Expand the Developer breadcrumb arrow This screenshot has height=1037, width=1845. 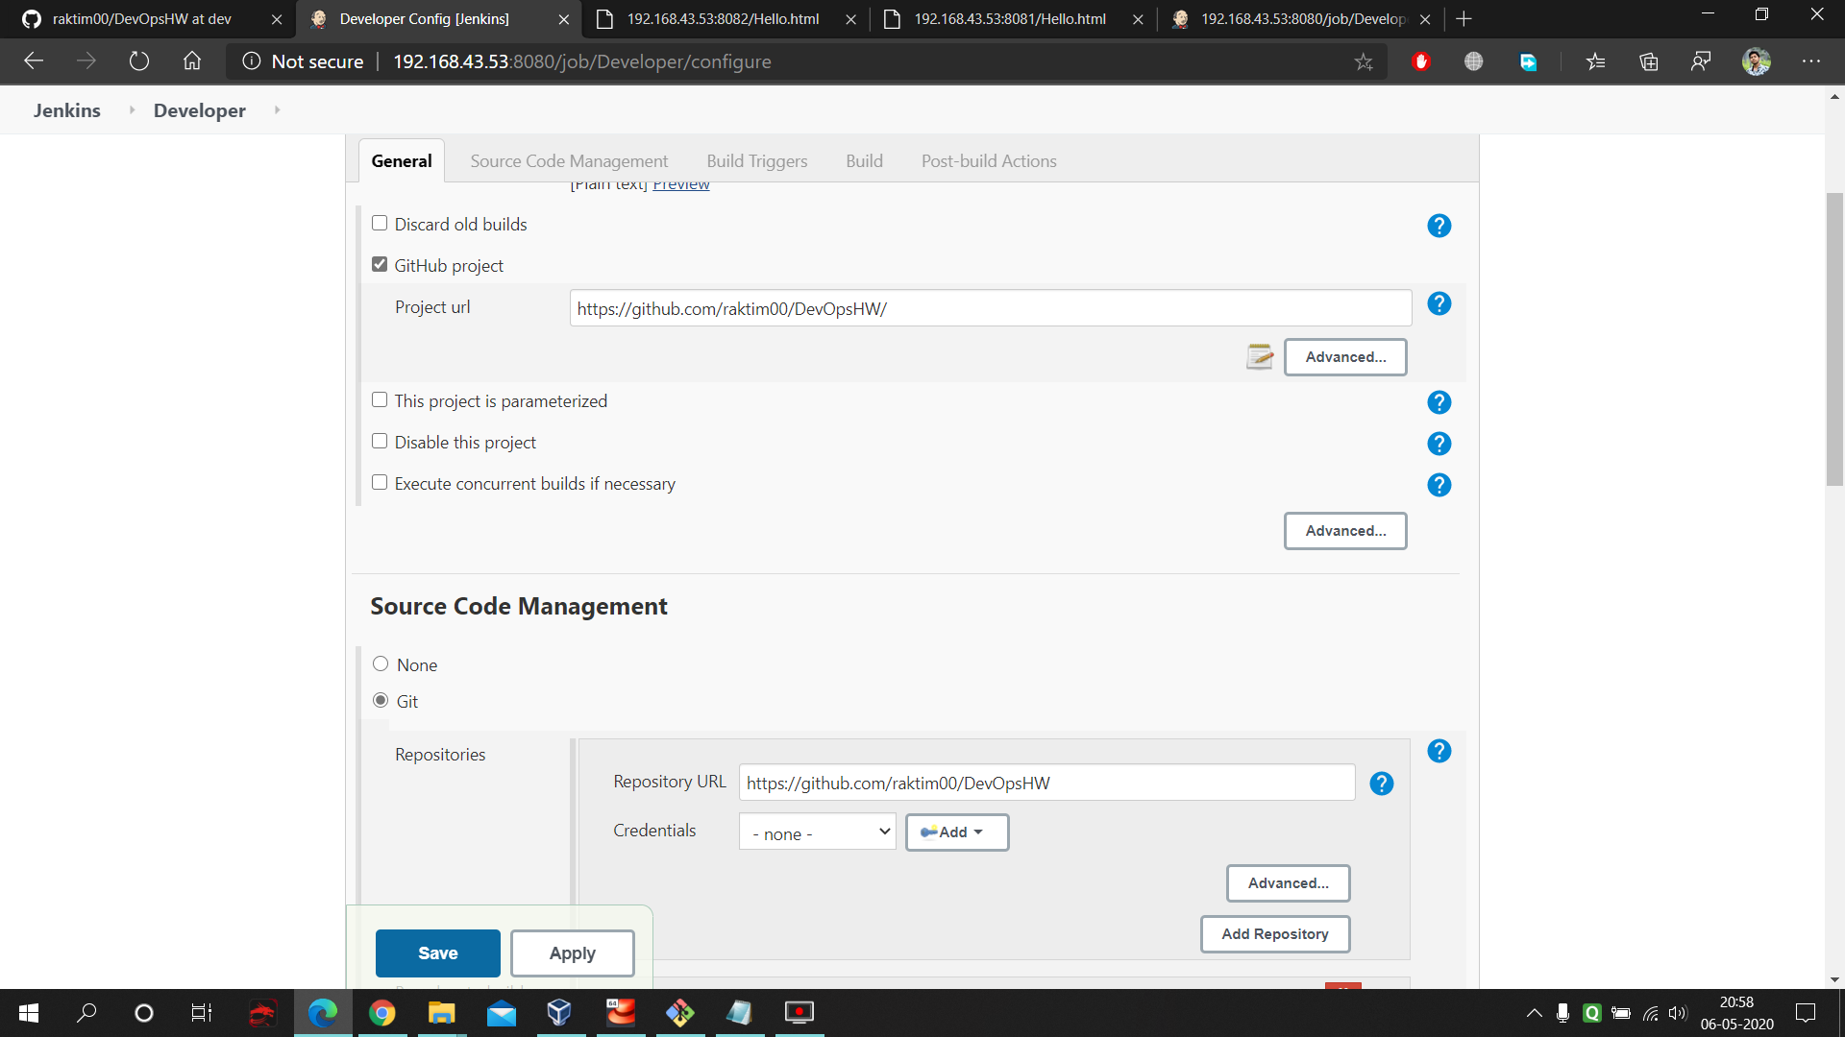277,110
